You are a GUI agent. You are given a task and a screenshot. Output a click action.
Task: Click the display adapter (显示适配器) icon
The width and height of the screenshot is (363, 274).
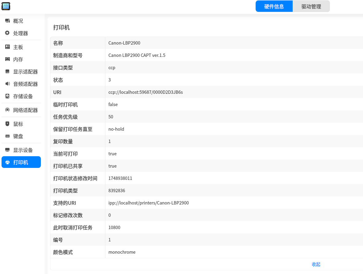pyautogui.click(x=7, y=71)
